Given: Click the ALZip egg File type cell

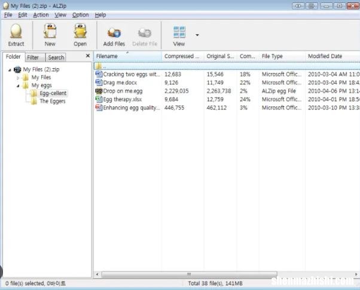Looking at the screenshot, I should (x=279, y=91).
